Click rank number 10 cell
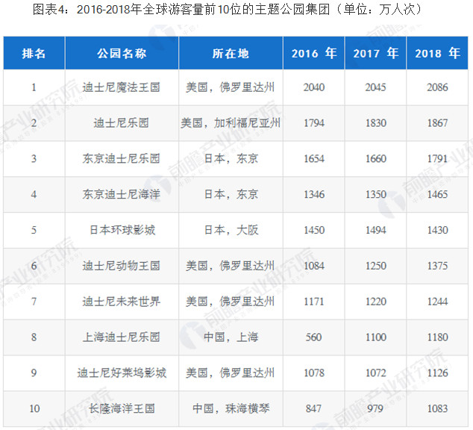The height and width of the screenshot is (430, 473). pos(34,408)
